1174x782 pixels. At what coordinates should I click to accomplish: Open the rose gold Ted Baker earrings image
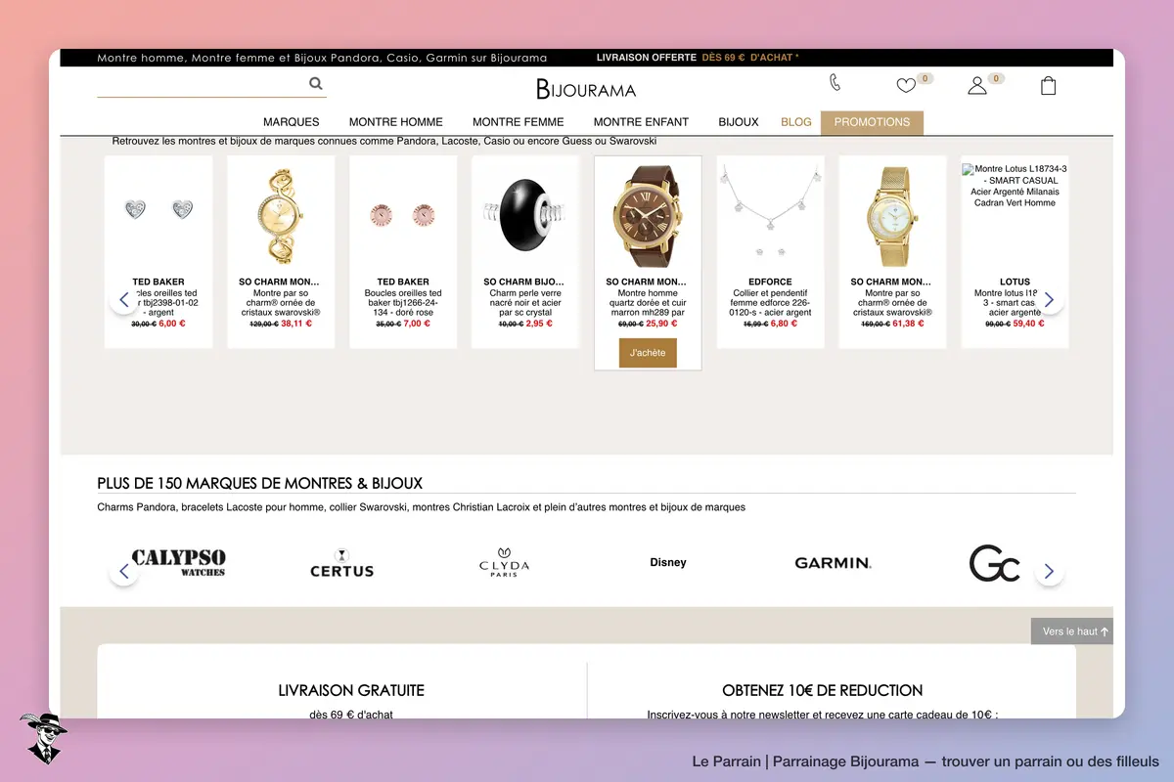tap(403, 213)
